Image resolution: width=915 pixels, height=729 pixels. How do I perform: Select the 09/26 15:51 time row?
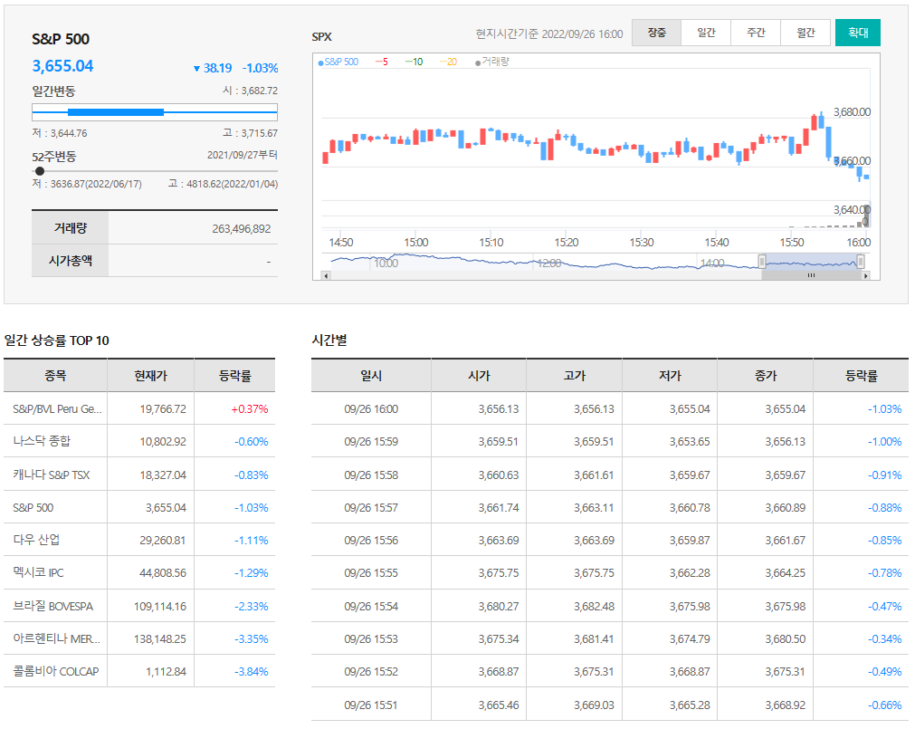click(610, 705)
